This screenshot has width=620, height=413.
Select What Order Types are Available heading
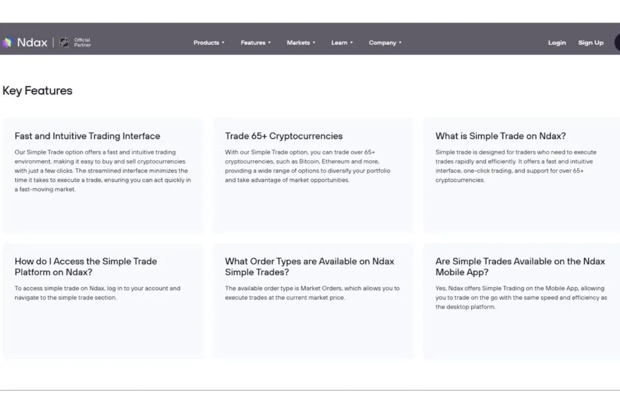(309, 267)
